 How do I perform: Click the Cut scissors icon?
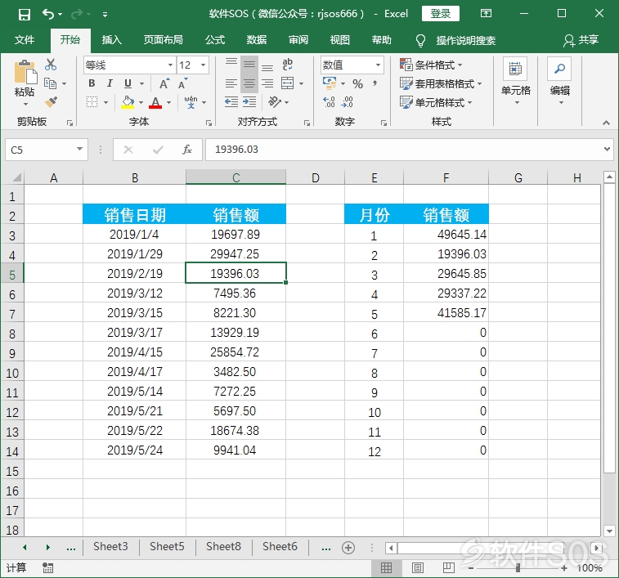point(51,65)
